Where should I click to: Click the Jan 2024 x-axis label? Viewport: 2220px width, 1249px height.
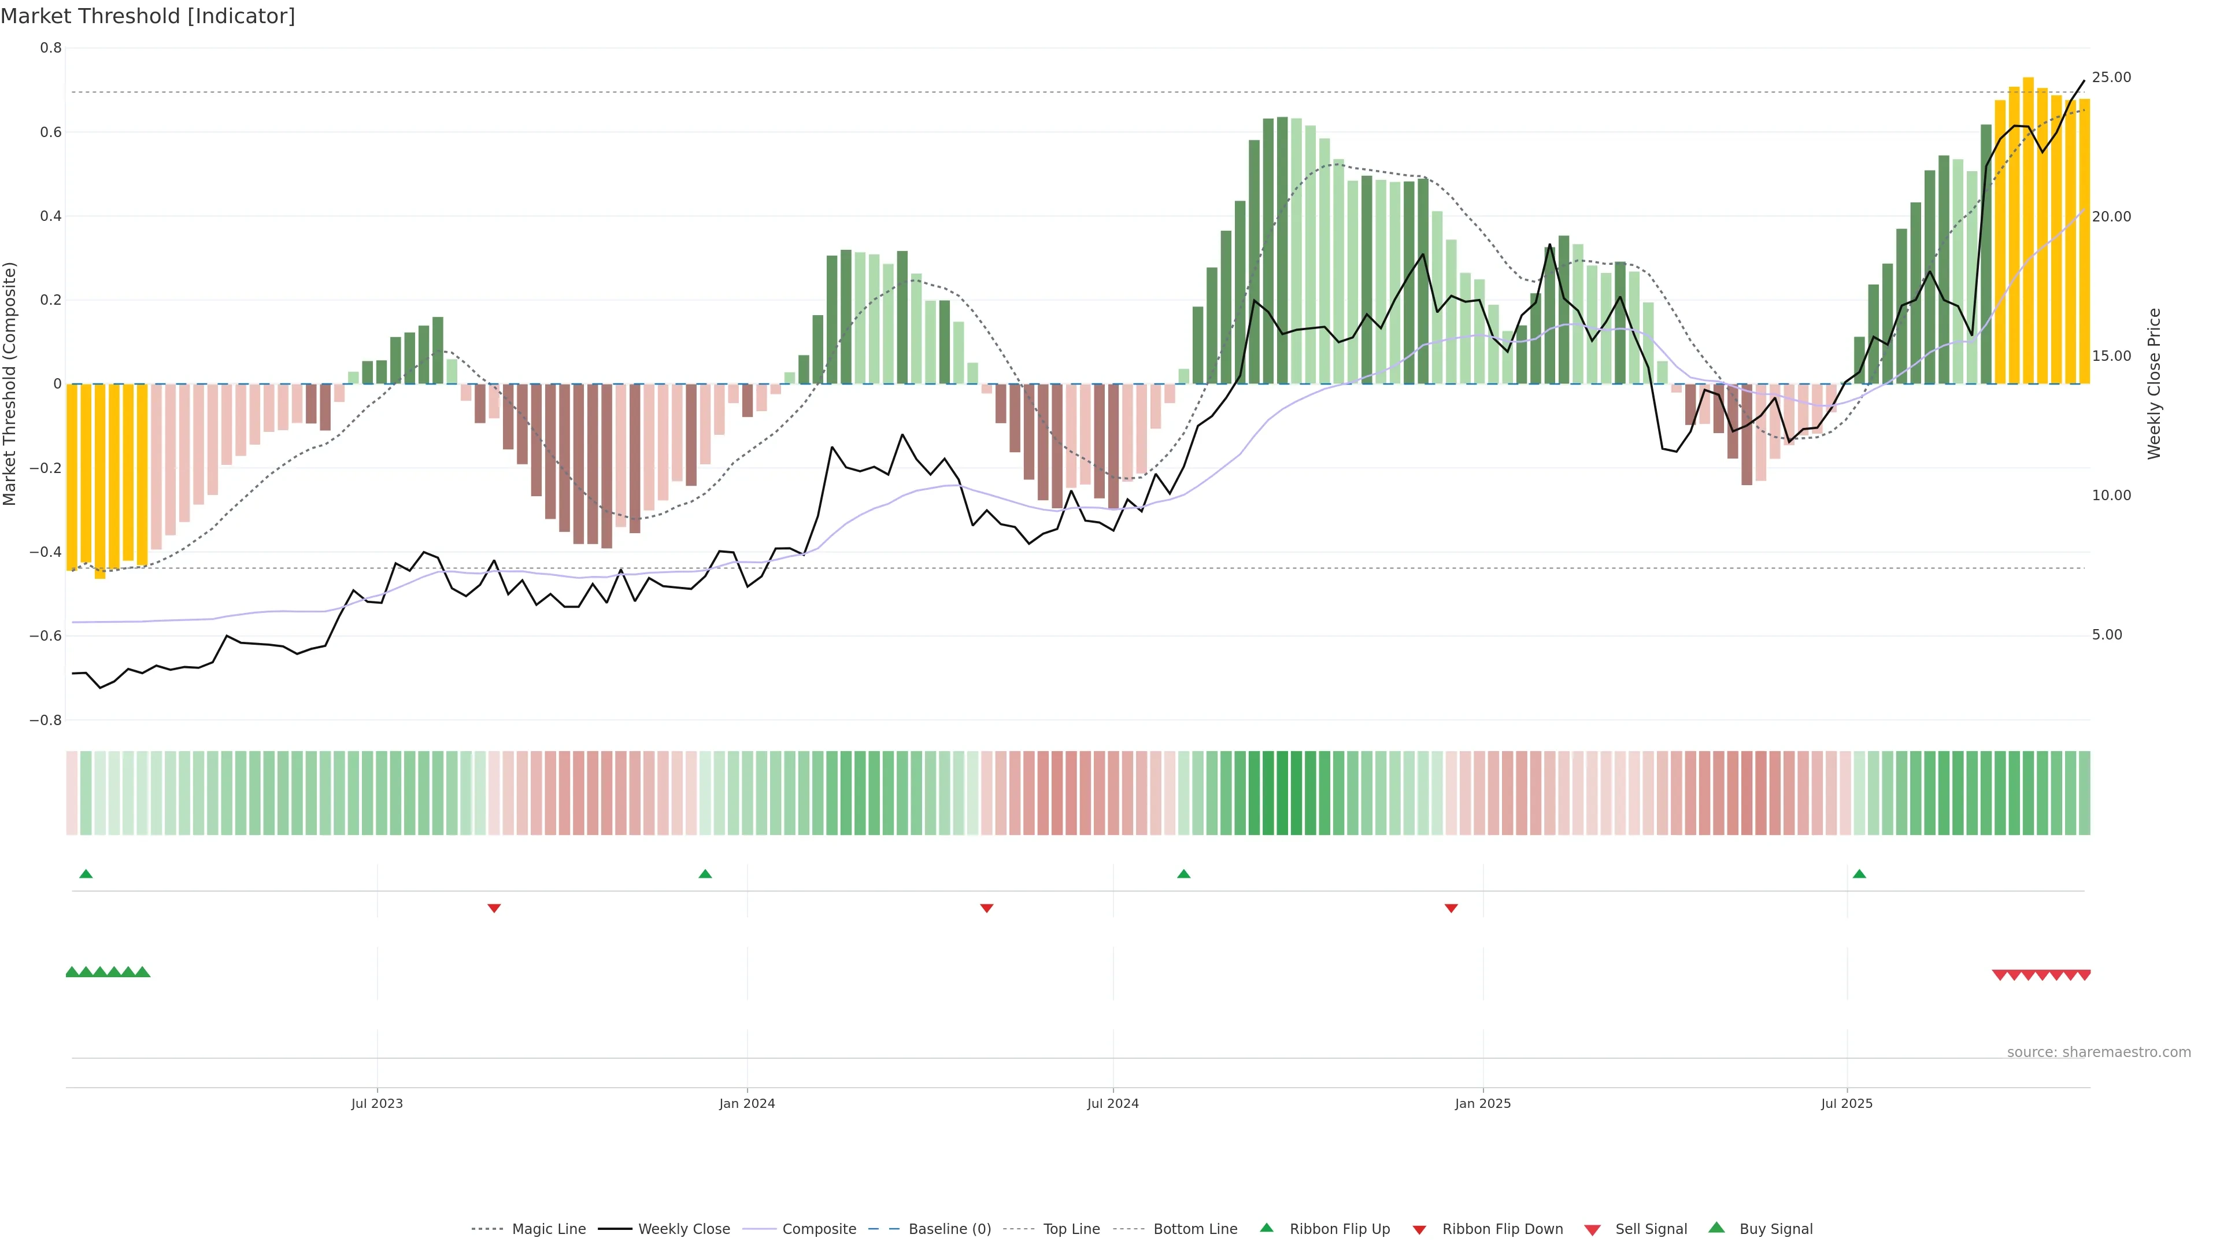(747, 1103)
